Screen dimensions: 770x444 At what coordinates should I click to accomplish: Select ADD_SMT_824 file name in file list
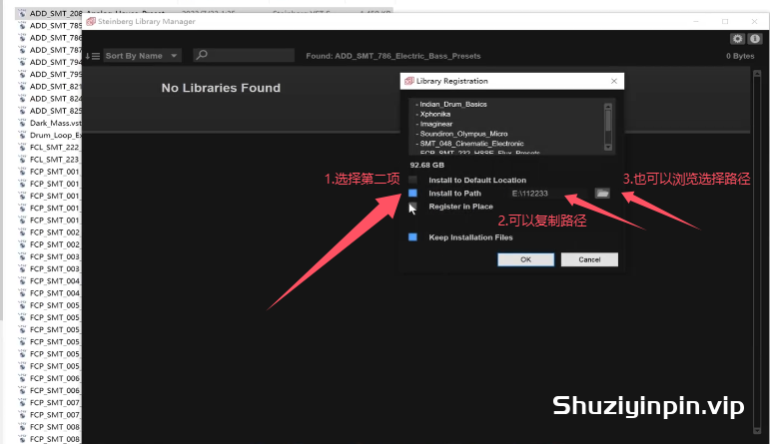56,99
